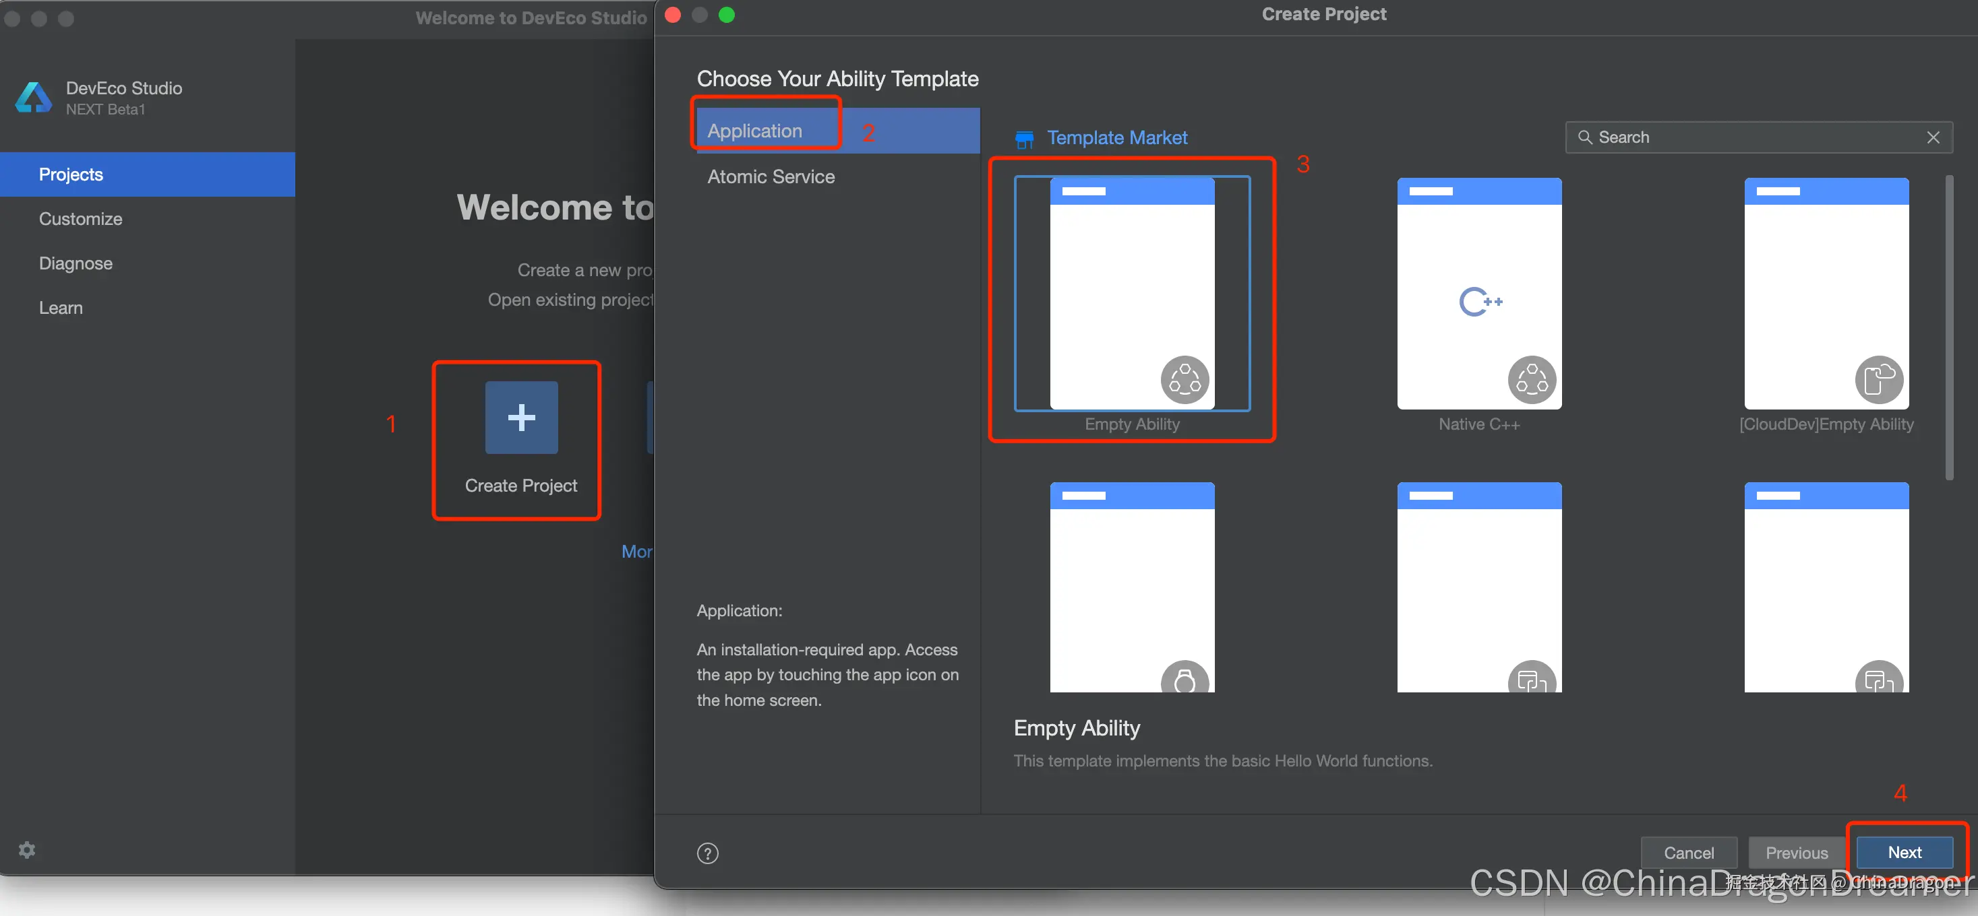Focus the template Search field

point(1758,137)
